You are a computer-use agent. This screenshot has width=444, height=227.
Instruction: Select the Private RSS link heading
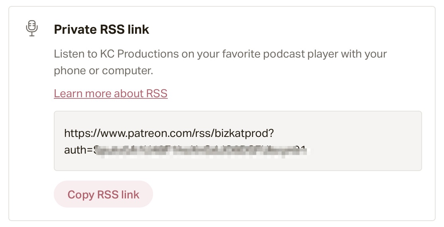101,29
